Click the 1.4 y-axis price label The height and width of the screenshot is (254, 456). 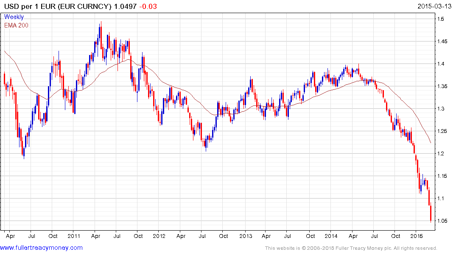441,64
